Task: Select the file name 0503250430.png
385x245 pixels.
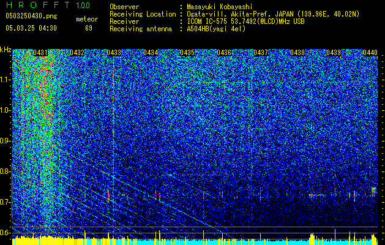Action: [31, 16]
